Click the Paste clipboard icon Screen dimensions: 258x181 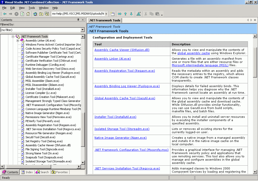pyautogui.click(x=157, y=14)
